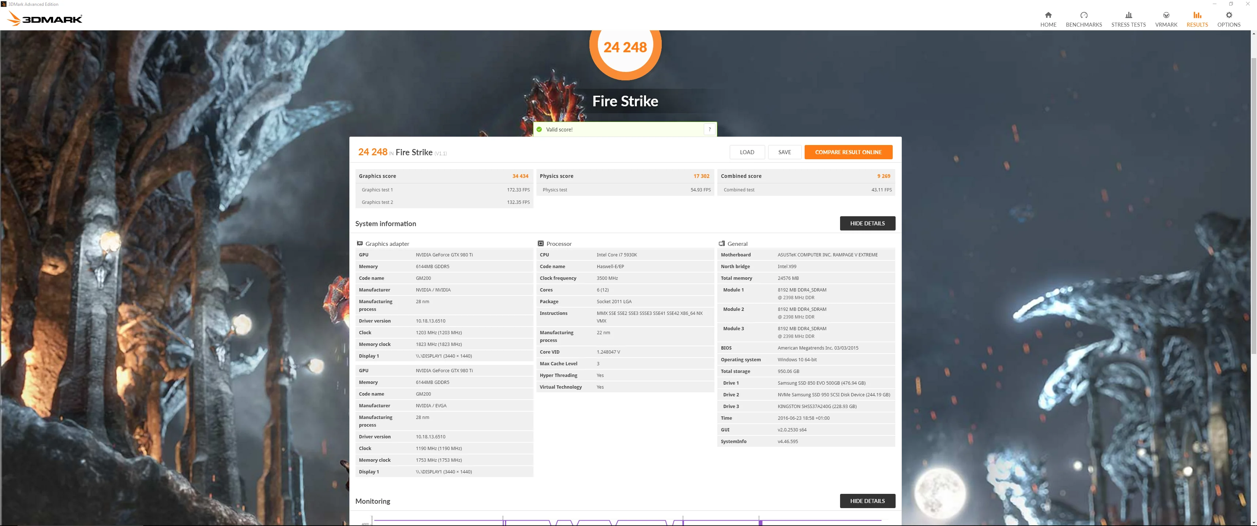Click the Fire Strike title heading
The width and height of the screenshot is (1257, 526).
click(x=625, y=101)
